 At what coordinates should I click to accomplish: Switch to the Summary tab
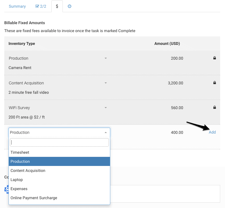[x=17, y=6]
